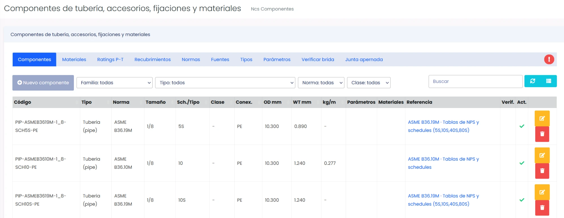
Task: Switch to the Materiales tab
Action: (x=74, y=59)
